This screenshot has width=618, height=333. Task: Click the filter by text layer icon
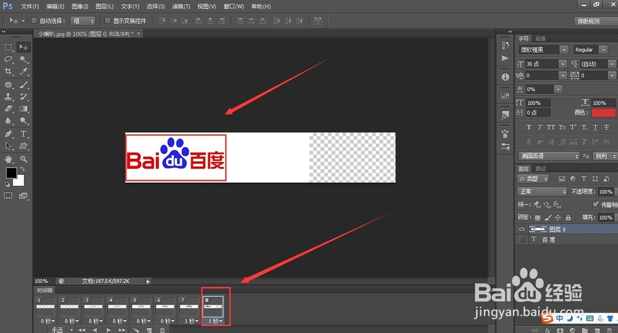coord(584,179)
